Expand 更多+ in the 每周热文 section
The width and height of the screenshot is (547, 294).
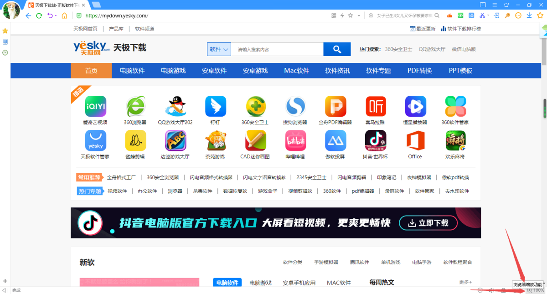pyautogui.click(x=465, y=282)
